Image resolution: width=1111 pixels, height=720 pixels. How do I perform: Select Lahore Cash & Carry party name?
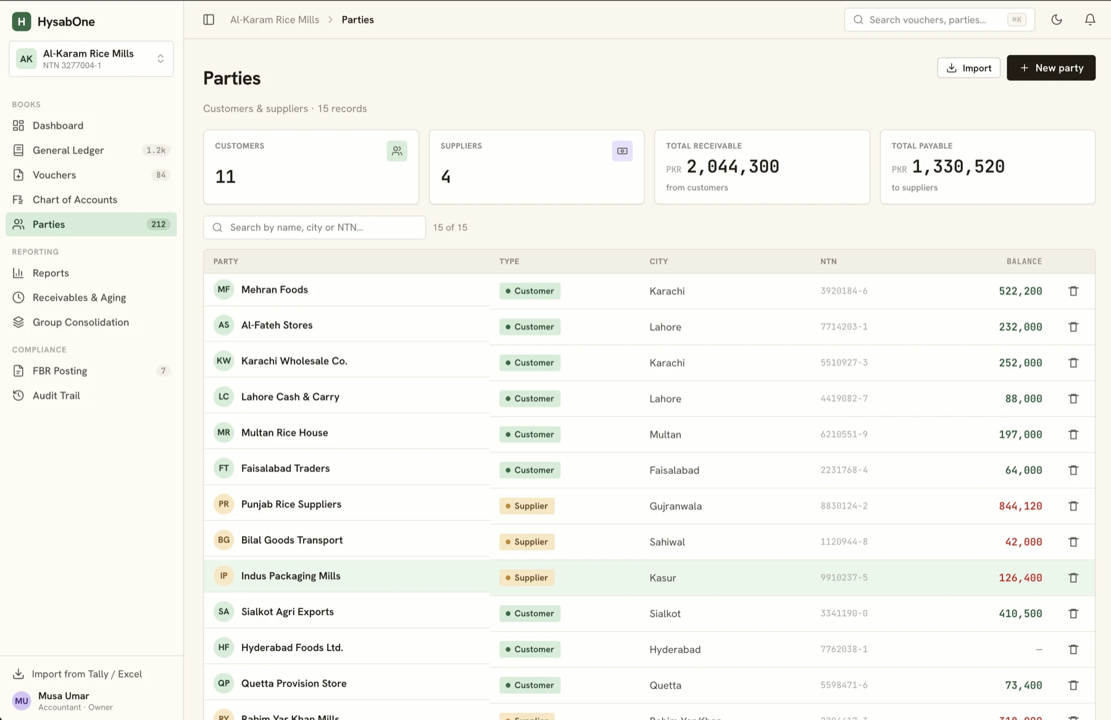coord(290,396)
